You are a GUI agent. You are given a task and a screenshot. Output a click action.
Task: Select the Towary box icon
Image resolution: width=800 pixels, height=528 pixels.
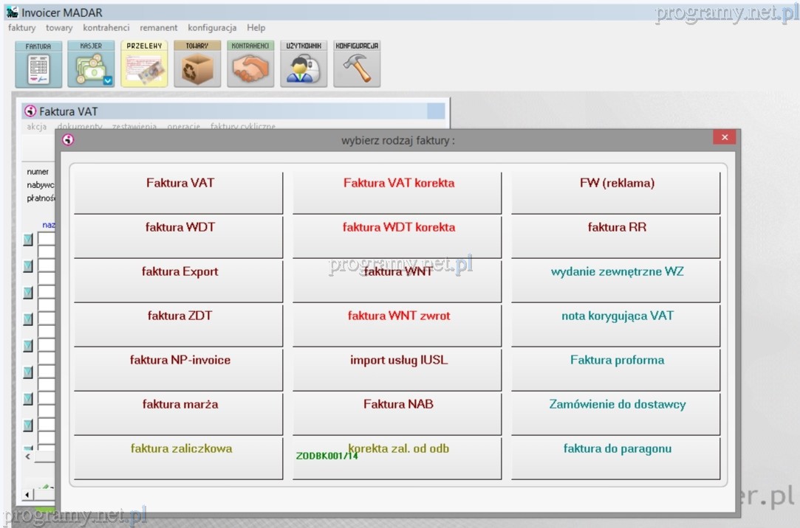[197, 65]
